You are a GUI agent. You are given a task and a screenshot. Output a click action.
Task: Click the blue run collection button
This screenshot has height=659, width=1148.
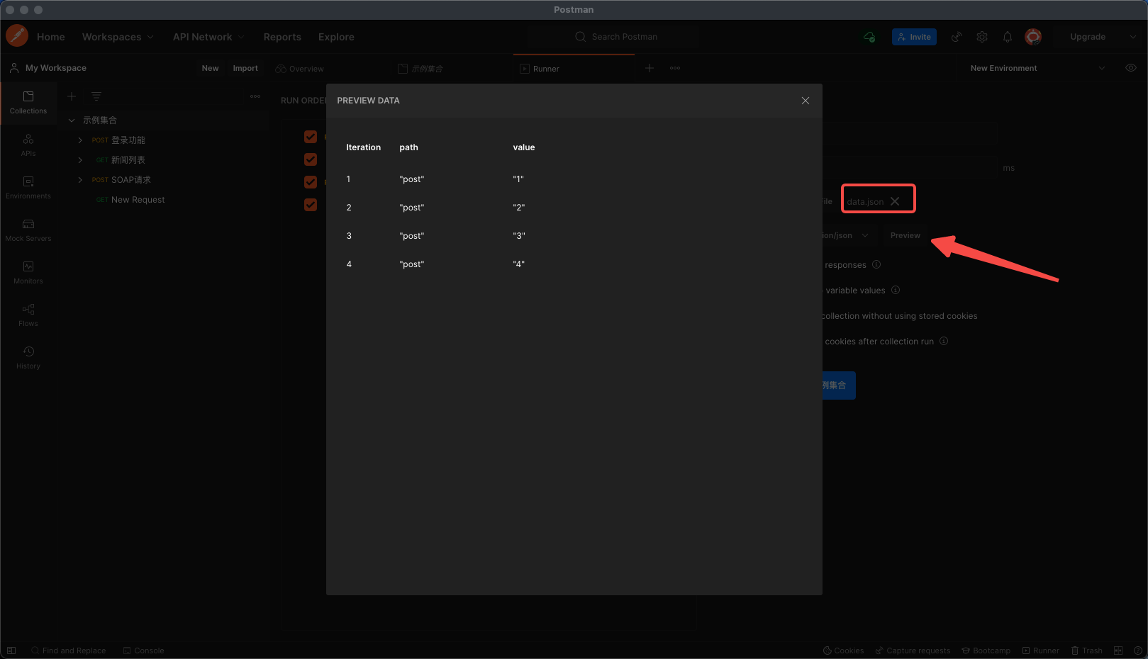click(838, 385)
